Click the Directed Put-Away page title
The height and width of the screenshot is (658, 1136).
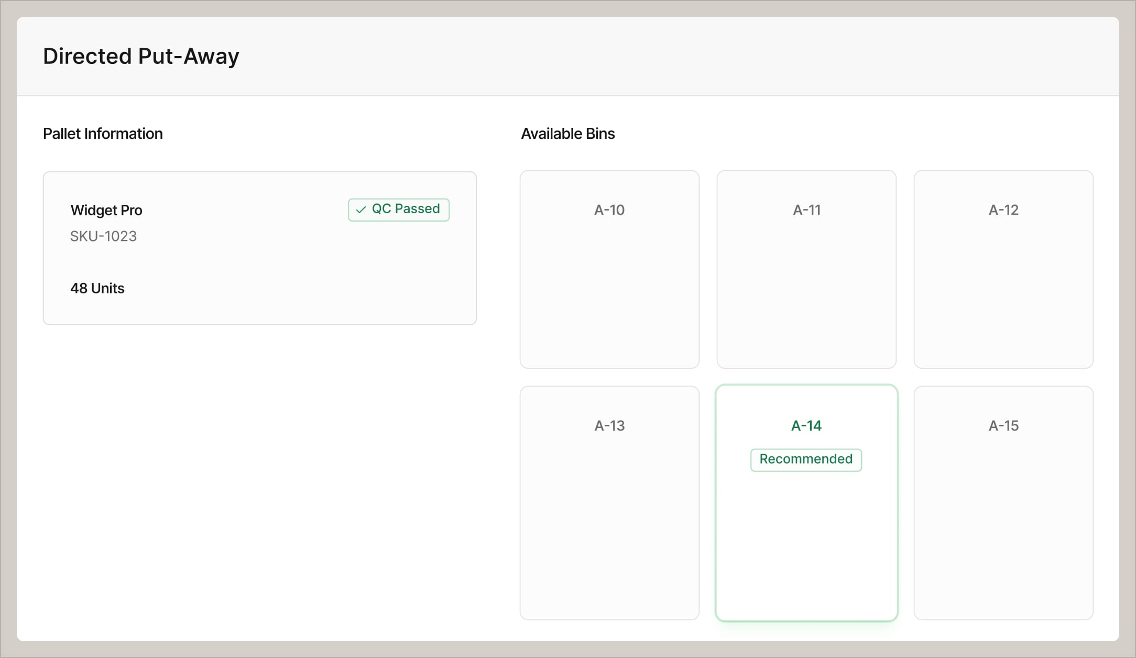tap(141, 56)
